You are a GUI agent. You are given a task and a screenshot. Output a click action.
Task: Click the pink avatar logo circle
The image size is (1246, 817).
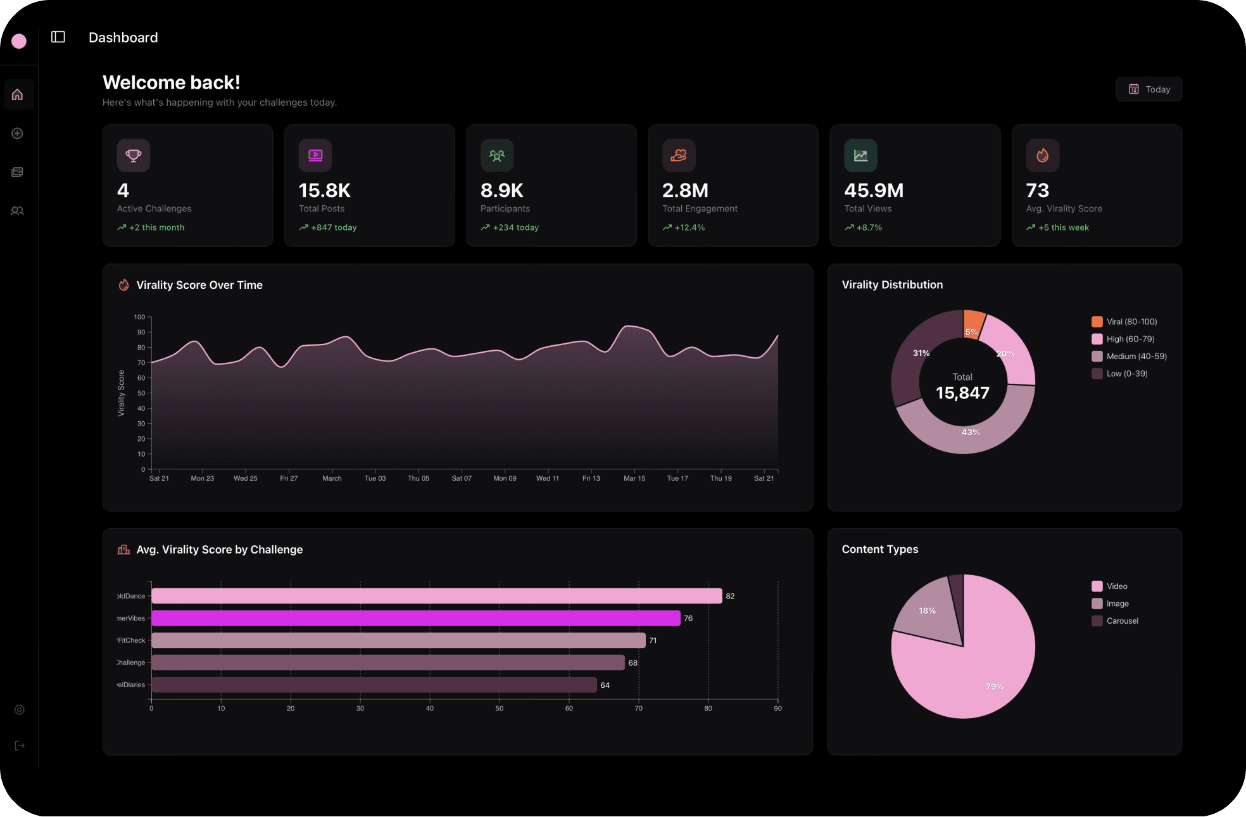tap(20, 41)
